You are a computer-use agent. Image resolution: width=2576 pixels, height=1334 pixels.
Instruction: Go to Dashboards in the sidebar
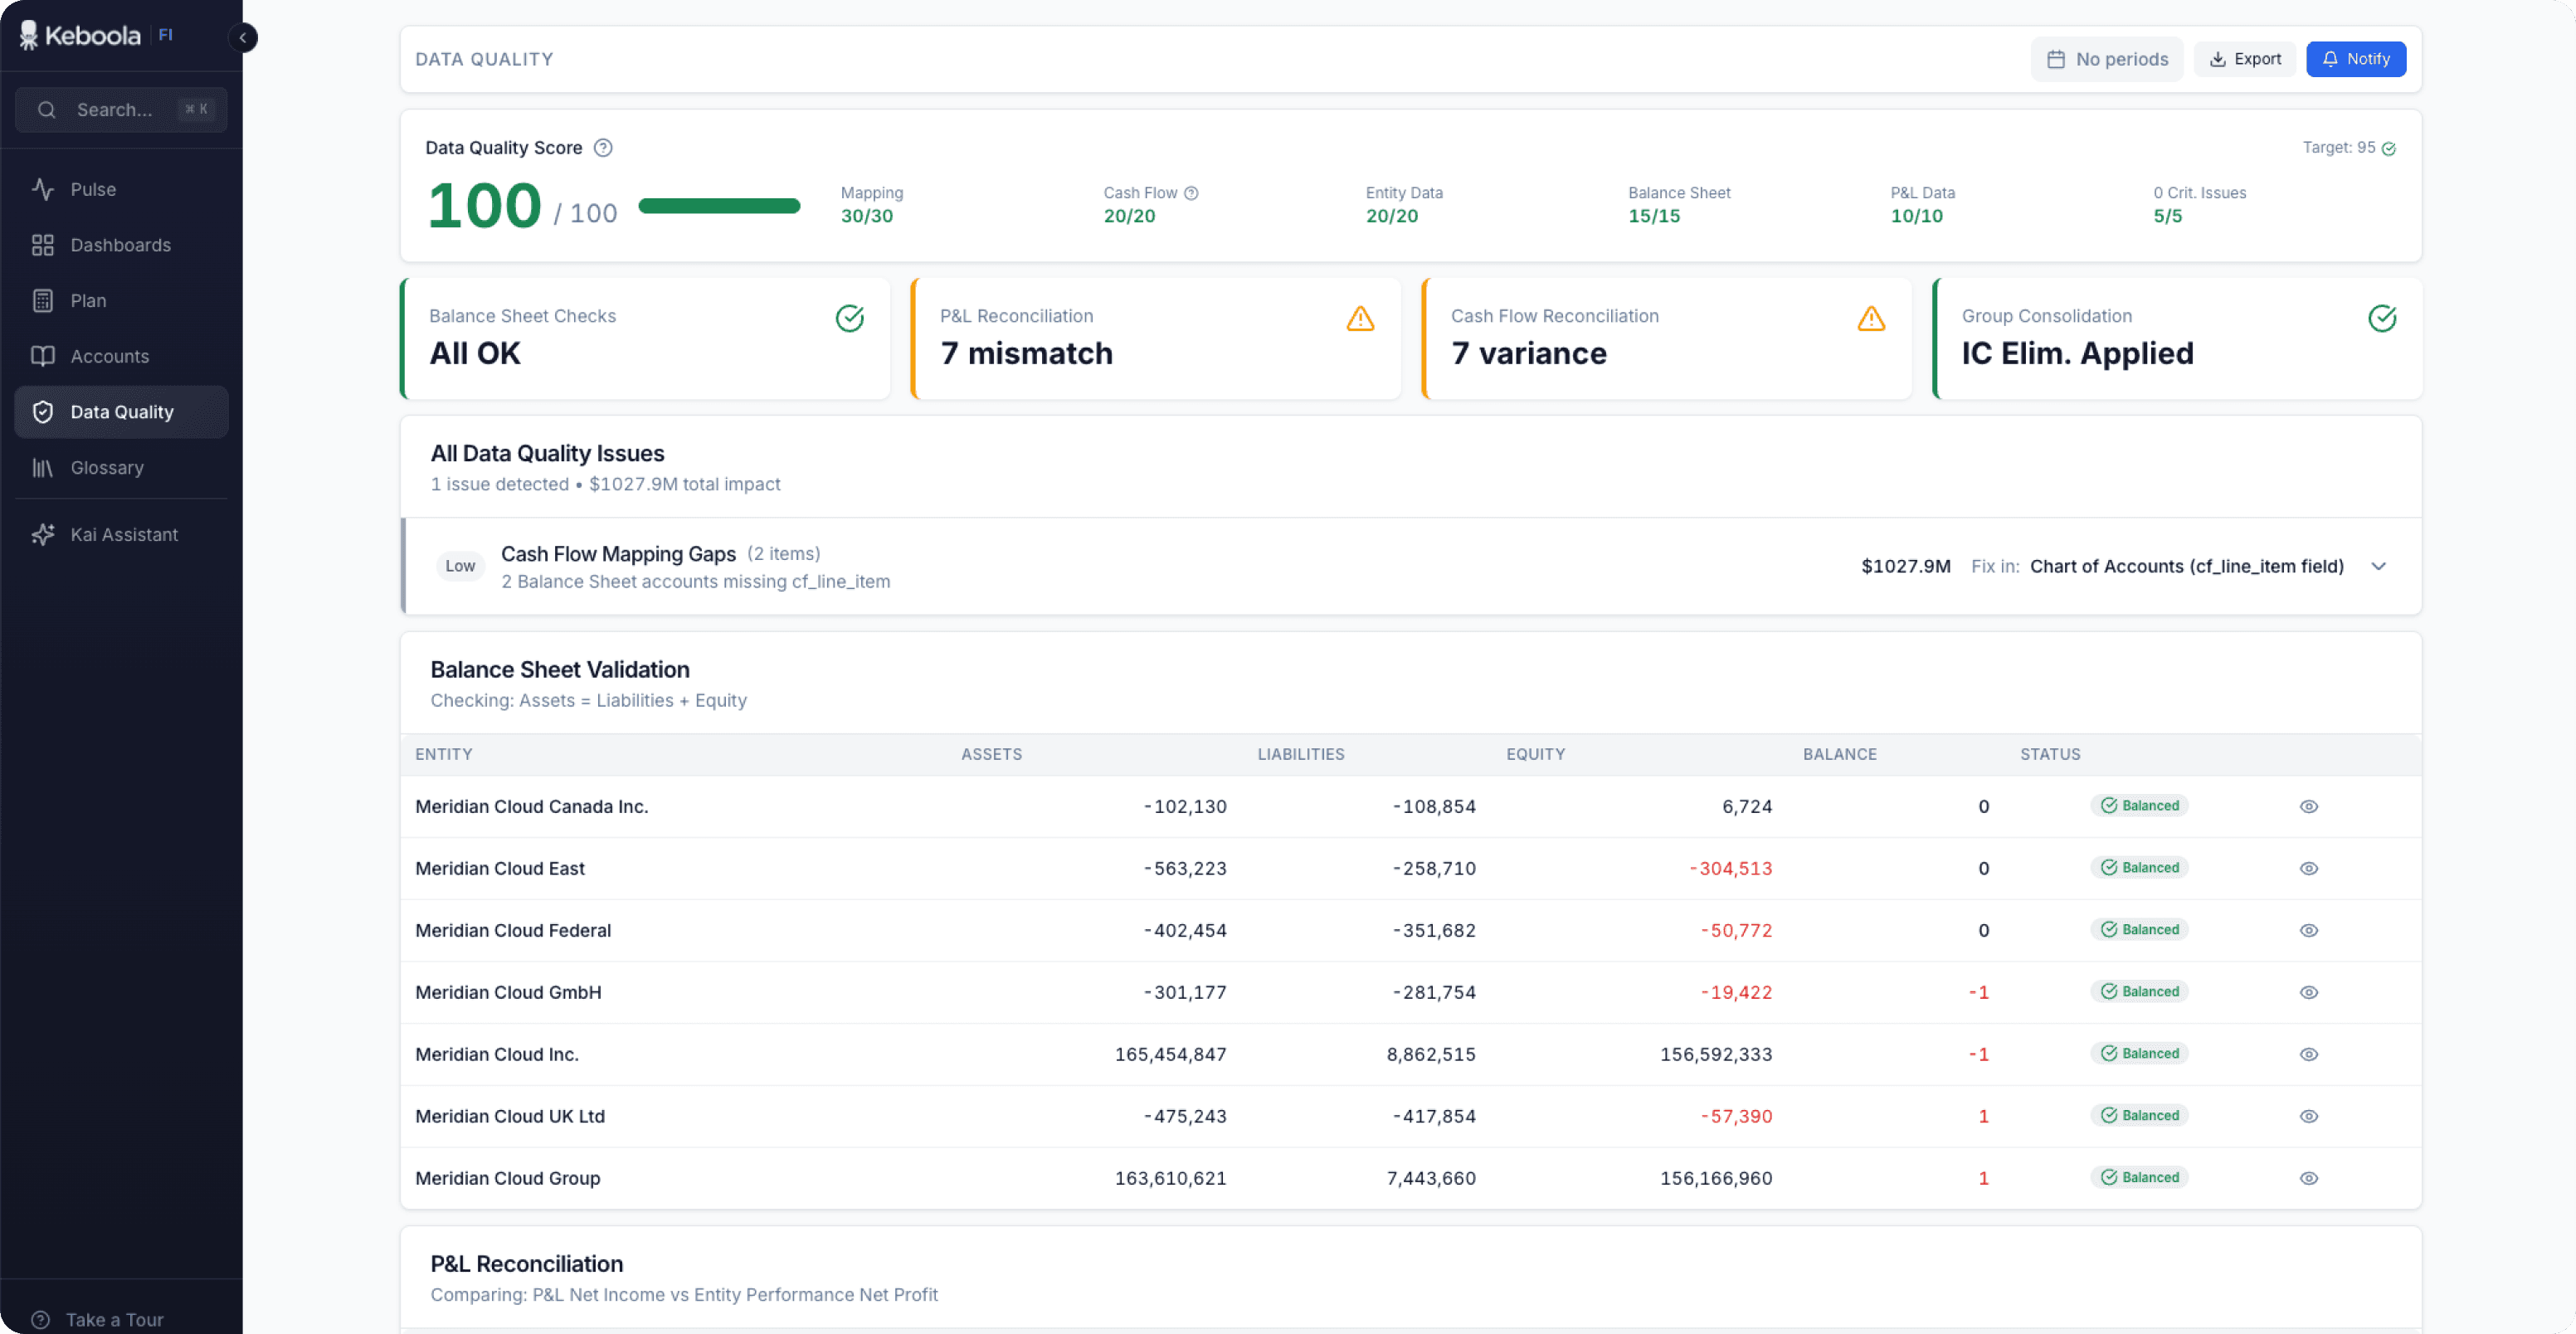coord(121,245)
